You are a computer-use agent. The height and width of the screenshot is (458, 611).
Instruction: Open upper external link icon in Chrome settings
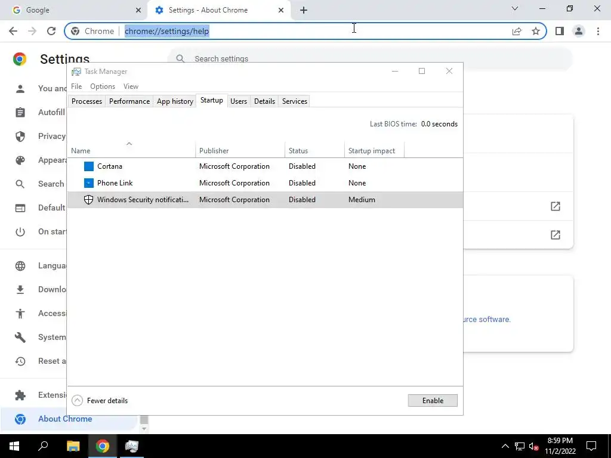[x=556, y=206]
